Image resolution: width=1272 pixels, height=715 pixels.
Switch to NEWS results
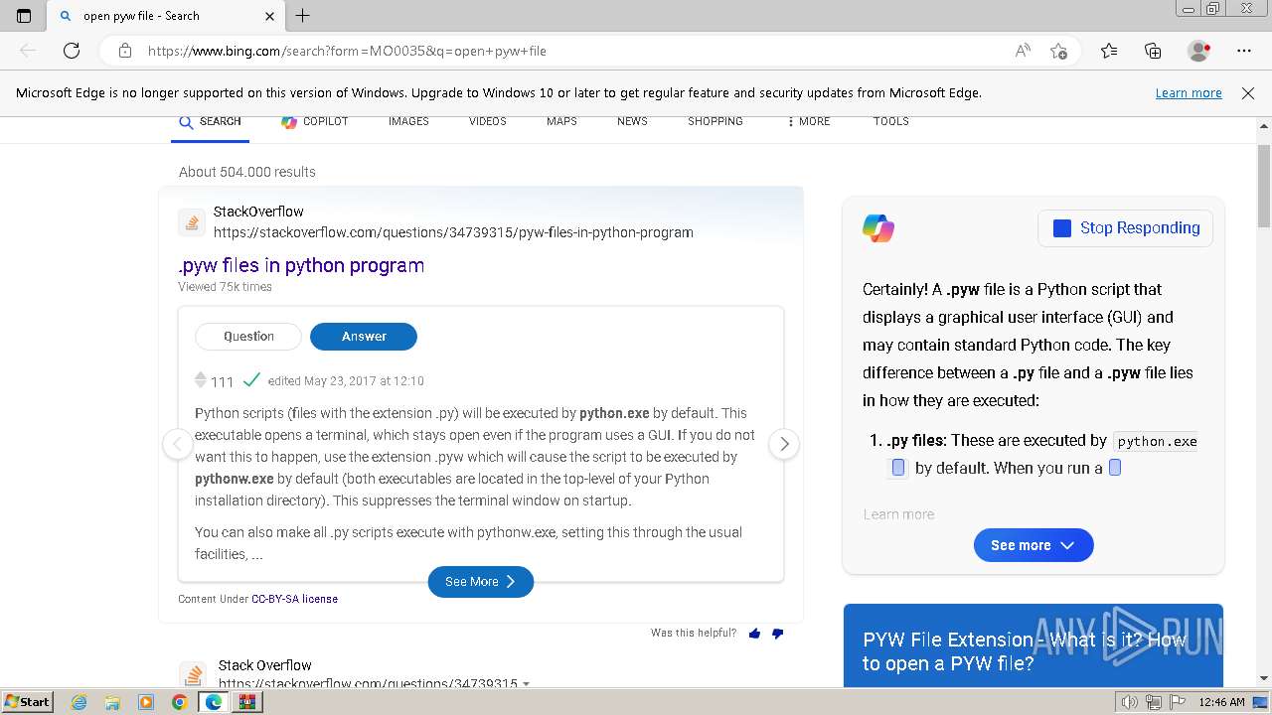632,121
